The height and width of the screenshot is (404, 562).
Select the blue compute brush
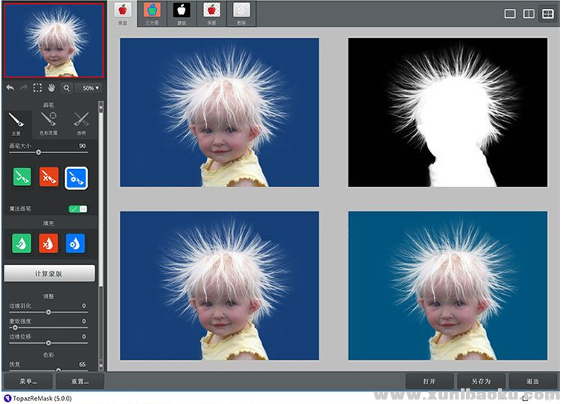tap(76, 177)
